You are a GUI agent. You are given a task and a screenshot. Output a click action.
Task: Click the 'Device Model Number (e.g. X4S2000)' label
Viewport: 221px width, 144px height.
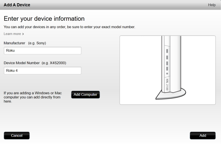[35, 63]
